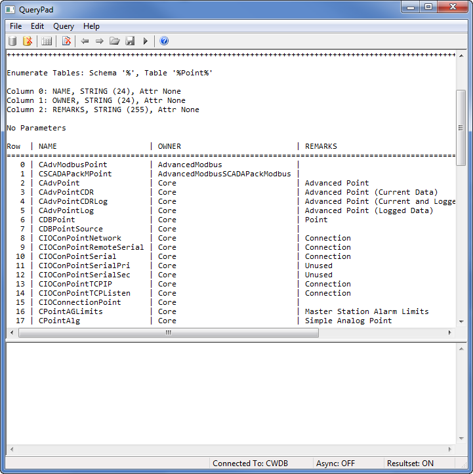The image size is (473, 474).
Task: Open the Edit menu
Action: [37, 26]
